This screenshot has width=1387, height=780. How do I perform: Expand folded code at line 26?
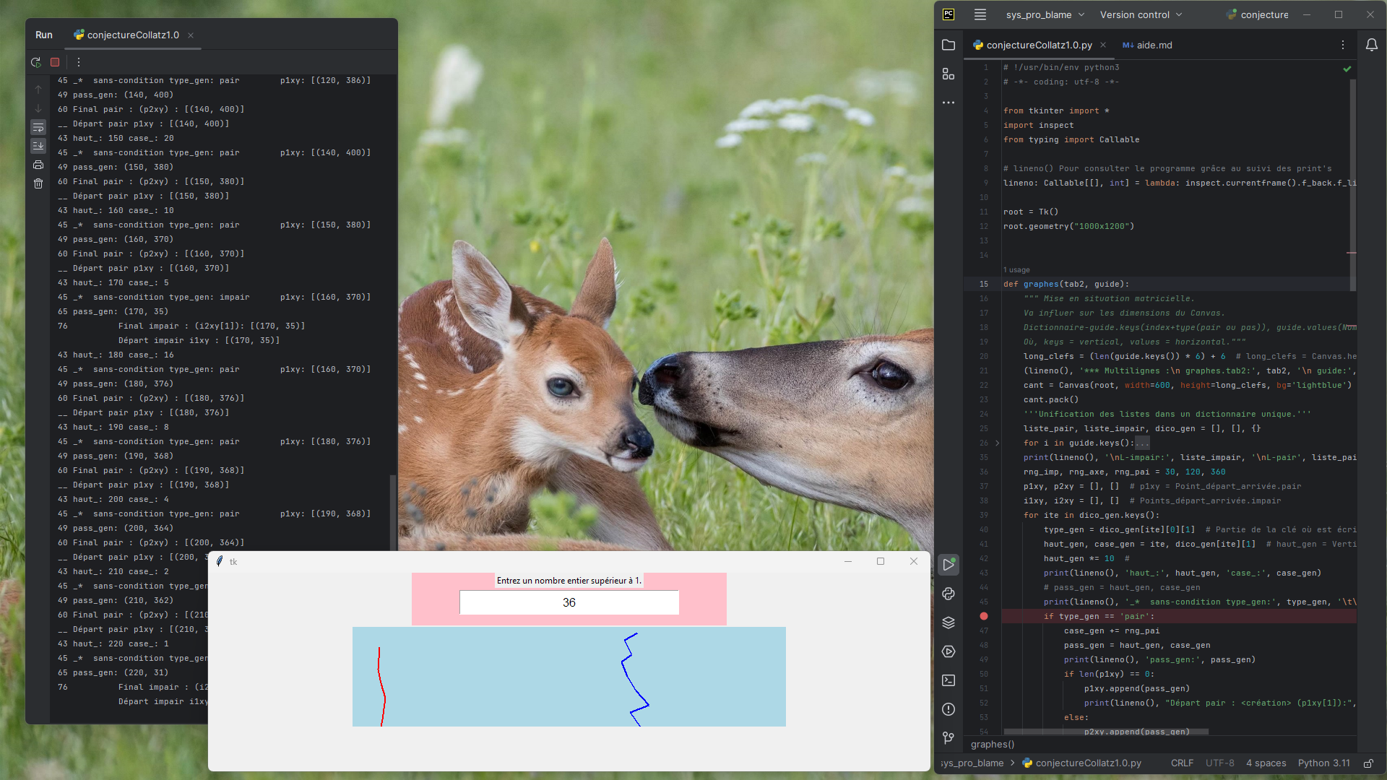[998, 443]
